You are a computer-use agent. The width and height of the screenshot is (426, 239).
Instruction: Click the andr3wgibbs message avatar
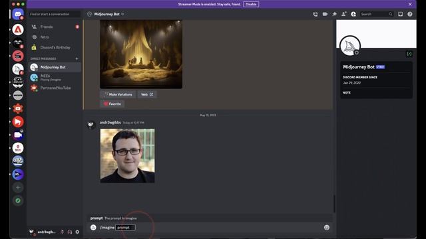tap(91, 125)
